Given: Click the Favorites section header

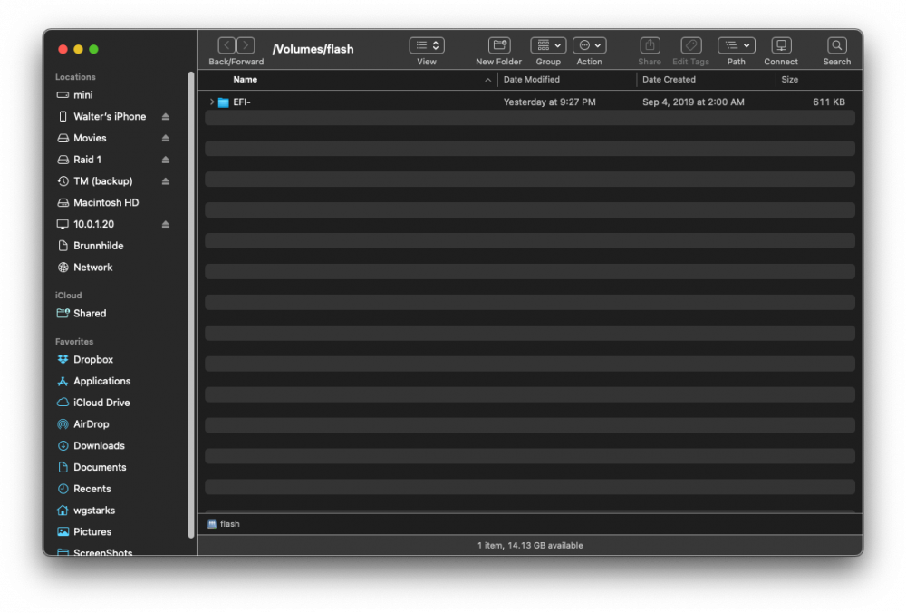Looking at the screenshot, I should click(74, 341).
